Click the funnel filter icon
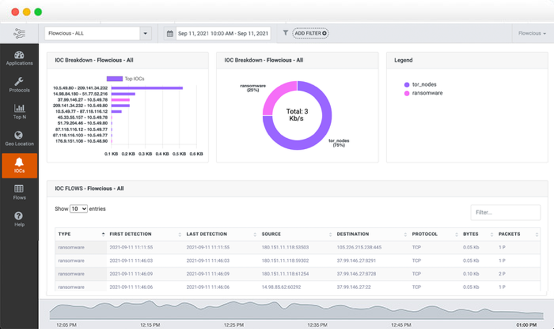The image size is (554, 329). pos(285,33)
